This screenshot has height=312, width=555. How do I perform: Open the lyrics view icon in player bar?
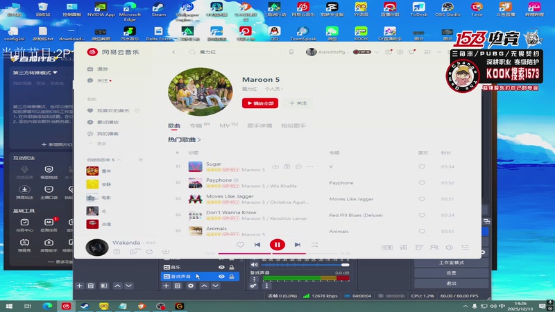[403, 248]
